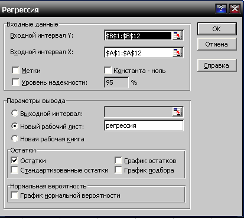Check the Уровень надежности checkbox
The image size is (244, 219).
[15, 82]
